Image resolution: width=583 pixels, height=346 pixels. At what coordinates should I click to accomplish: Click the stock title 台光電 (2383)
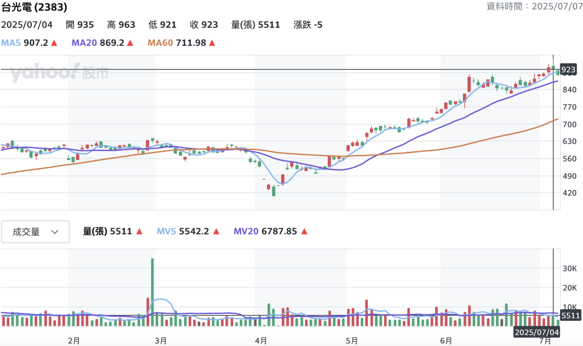(34, 7)
